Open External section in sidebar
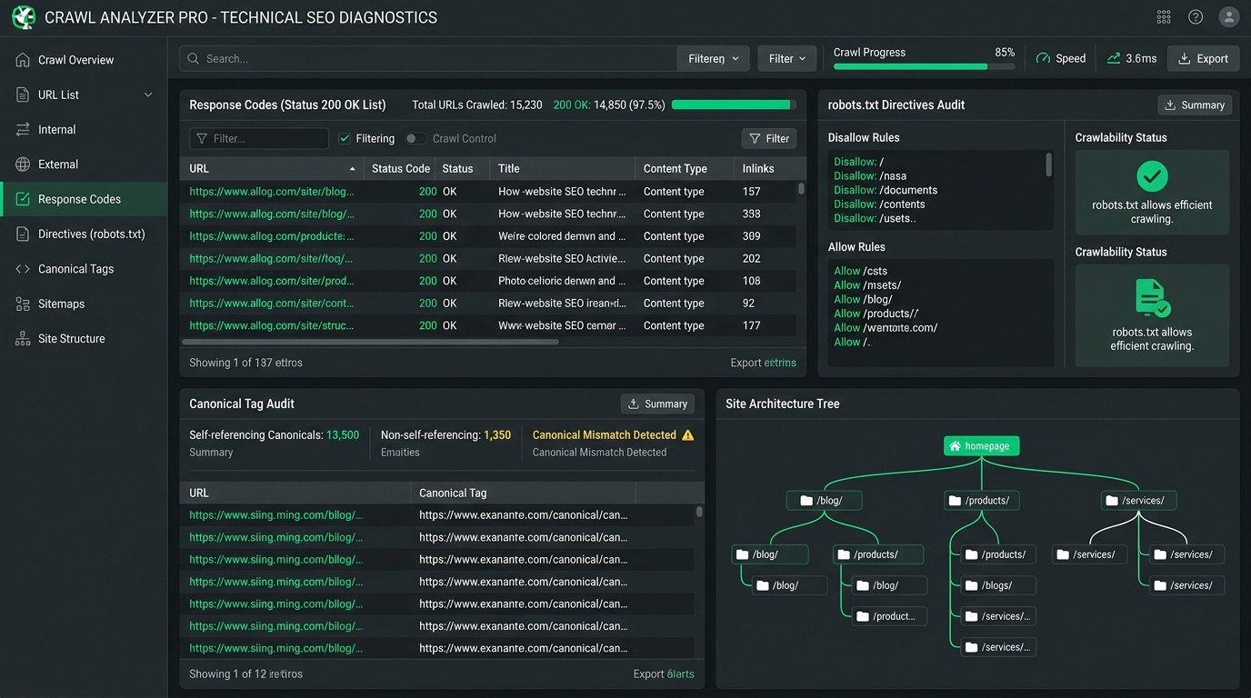1251x698 pixels. click(84, 165)
